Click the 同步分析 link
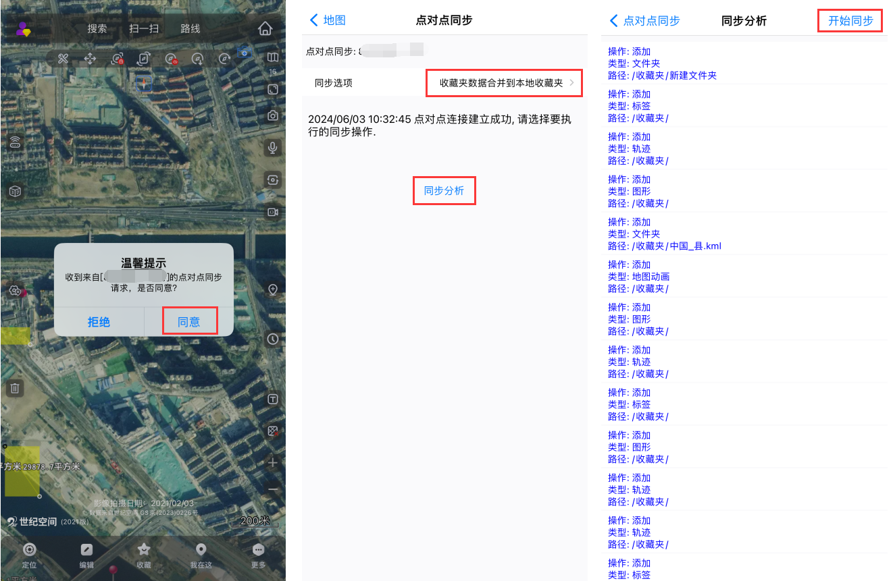This screenshot has width=893, height=581. [x=444, y=191]
